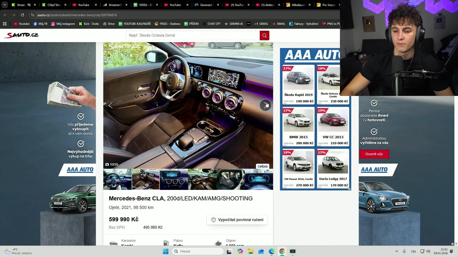Open the BMW 2015 ad card
This screenshot has height=257, width=458.
[298, 127]
